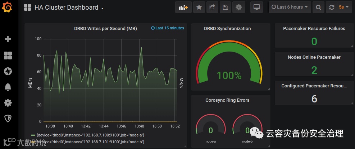Open the Grafana home logo

[x=7, y=7]
